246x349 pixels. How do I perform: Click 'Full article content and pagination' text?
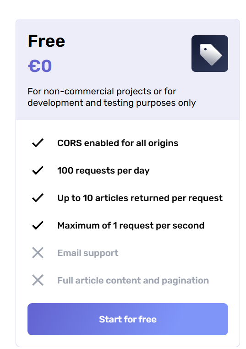(x=133, y=280)
